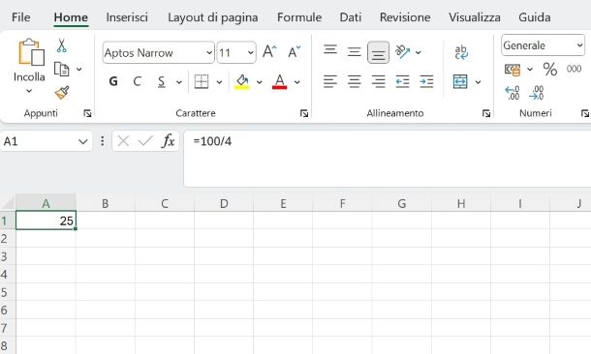
Task: Open Numeri format dialog launcher
Action: click(585, 113)
